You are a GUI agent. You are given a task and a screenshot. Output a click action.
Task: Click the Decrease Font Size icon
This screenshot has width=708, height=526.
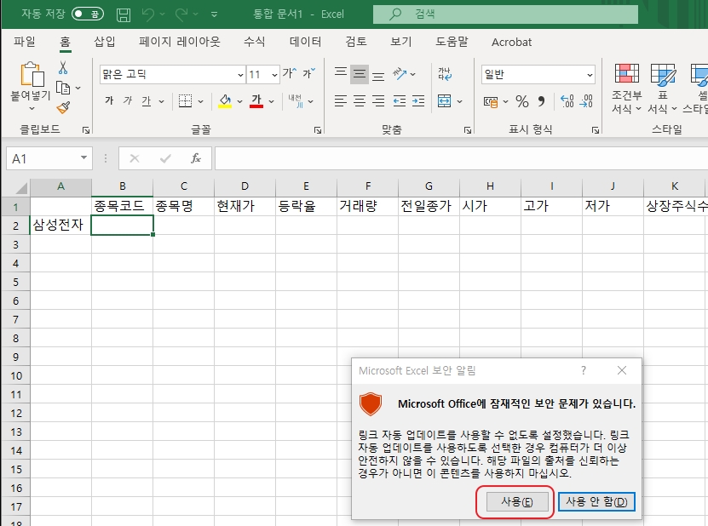(309, 73)
